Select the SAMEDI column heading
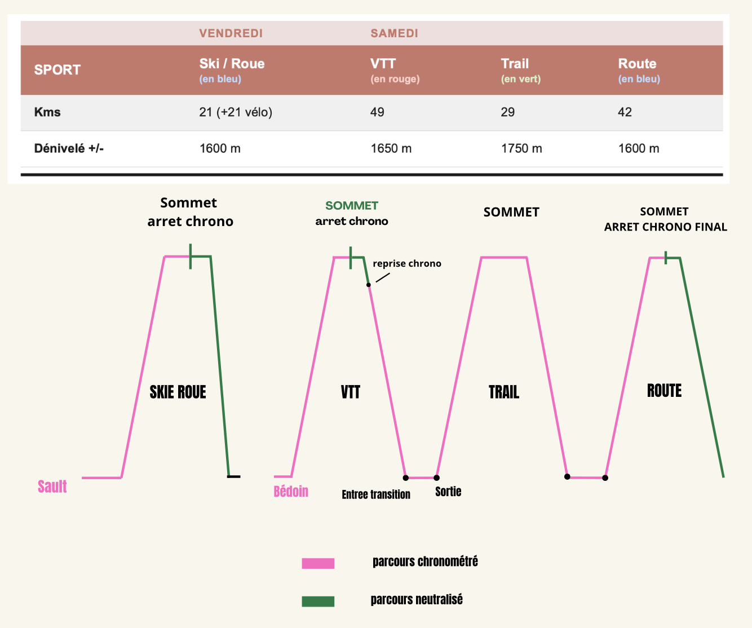 [394, 33]
